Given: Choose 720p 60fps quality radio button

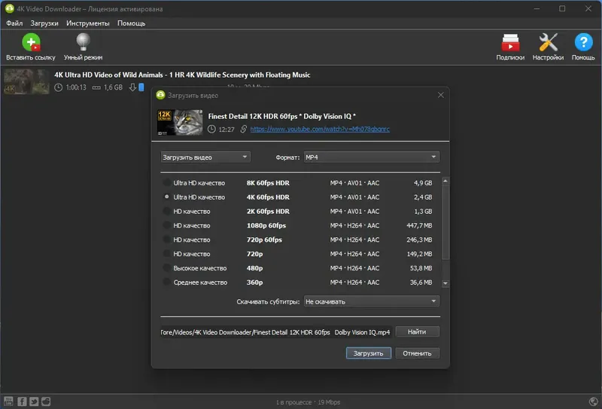Looking at the screenshot, I should tap(166, 240).
